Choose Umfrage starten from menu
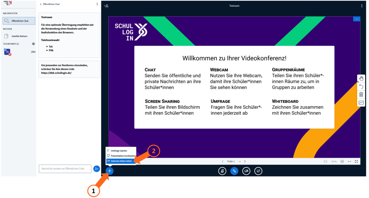This screenshot has width=369, height=198. (x=121, y=151)
